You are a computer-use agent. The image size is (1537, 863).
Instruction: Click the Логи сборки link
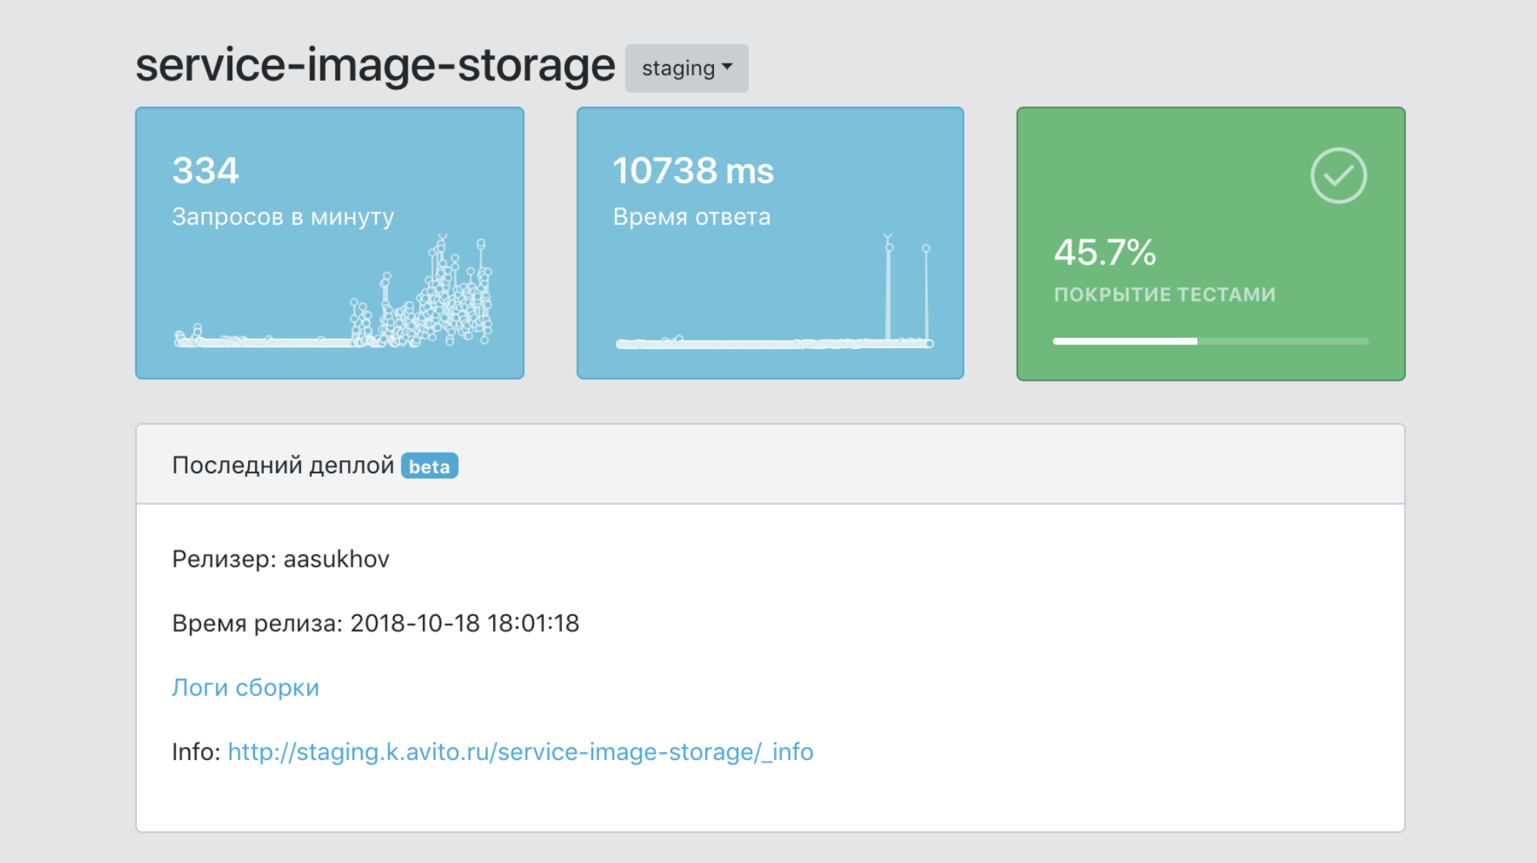click(245, 688)
